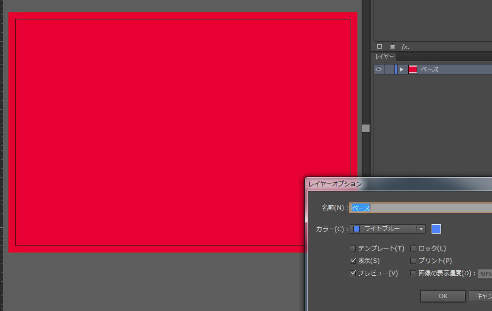The height and width of the screenshot is (311, 492).
Task: Enable the プリント checkbox
Action: coord(413,261)
